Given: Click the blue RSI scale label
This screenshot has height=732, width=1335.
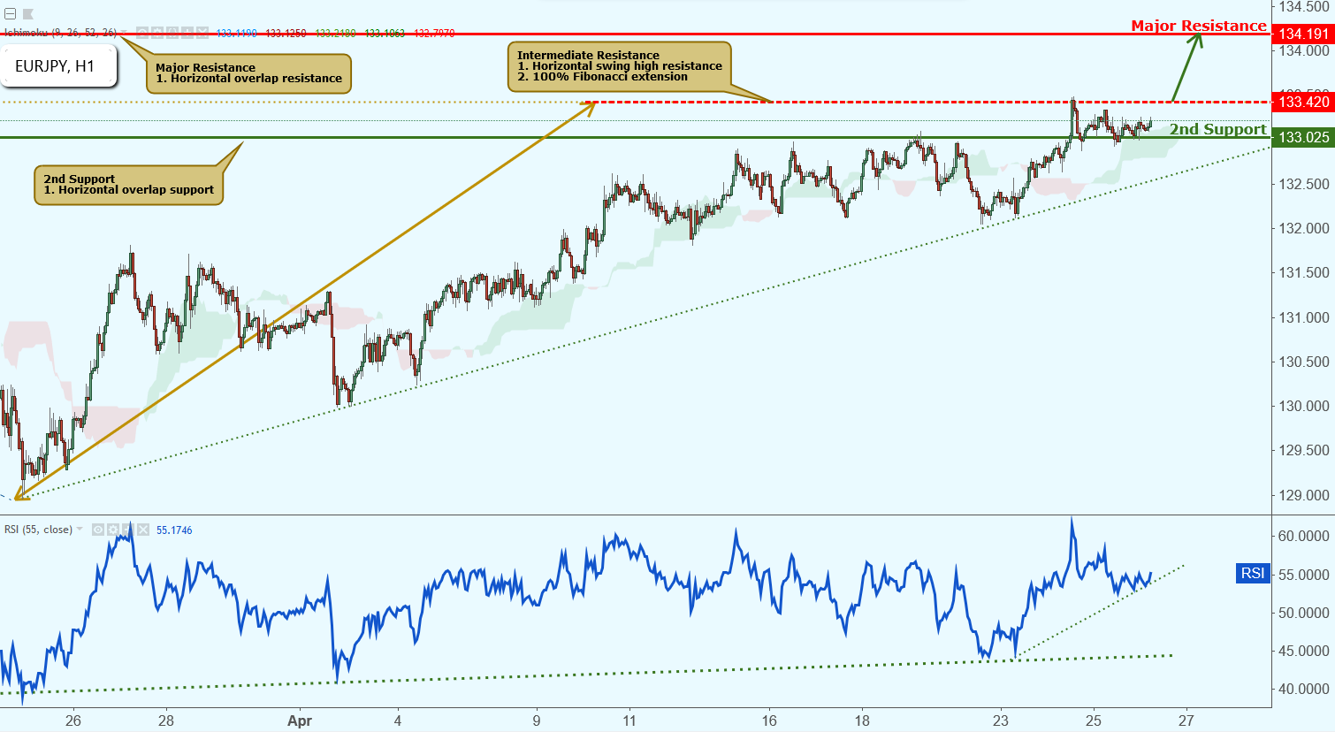Looking at the screenshot, I should (1253, 574).
